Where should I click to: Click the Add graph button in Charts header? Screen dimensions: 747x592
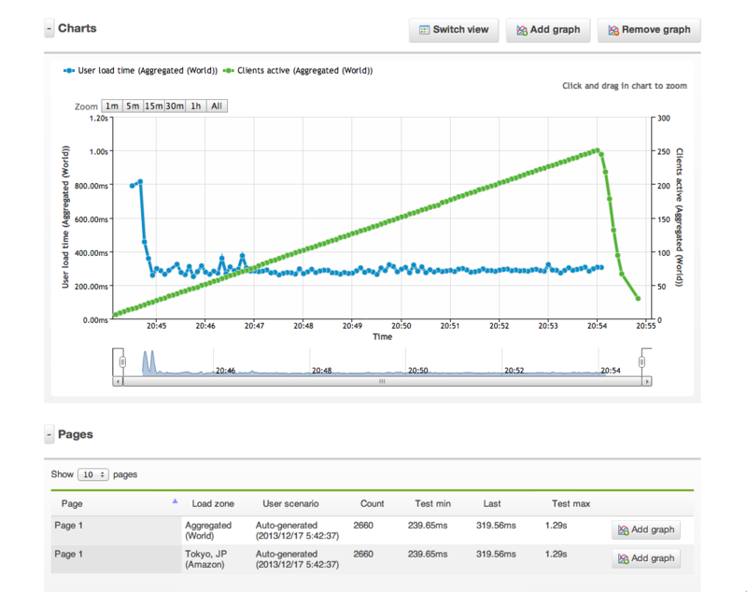click(x=548, y=30)
